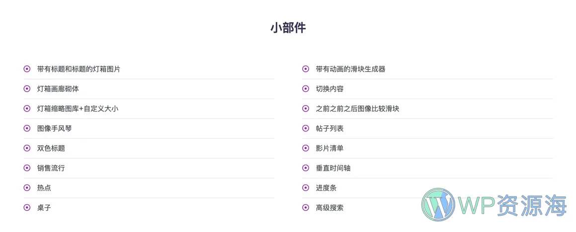Image resolution: width=576 pixels, height=232 pixels.
Task: Click the WP资源海 logo watermark
Action: (x=494, y=205)
